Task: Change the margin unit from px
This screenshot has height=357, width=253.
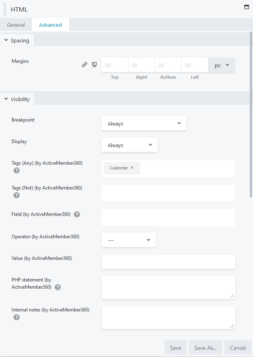Action: [x=221, y=64]
